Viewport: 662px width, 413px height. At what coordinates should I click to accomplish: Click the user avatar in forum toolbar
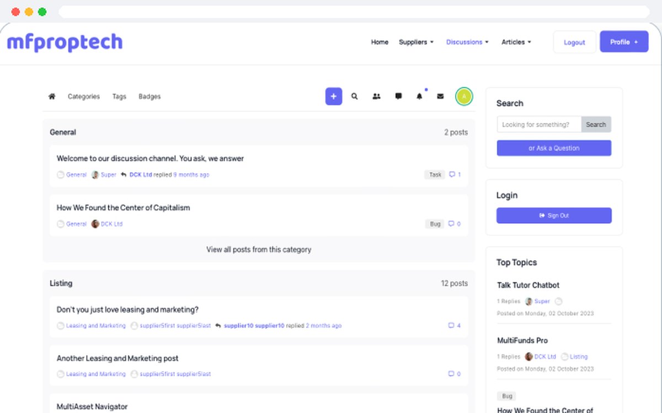click(464, 96)
